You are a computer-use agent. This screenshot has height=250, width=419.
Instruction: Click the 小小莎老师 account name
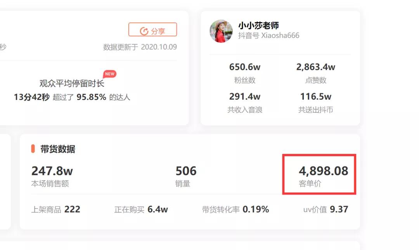[258, 25]
